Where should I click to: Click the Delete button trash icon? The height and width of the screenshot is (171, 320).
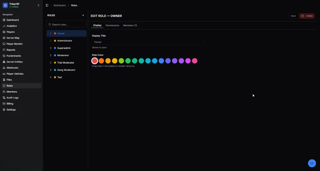[302, 16]
